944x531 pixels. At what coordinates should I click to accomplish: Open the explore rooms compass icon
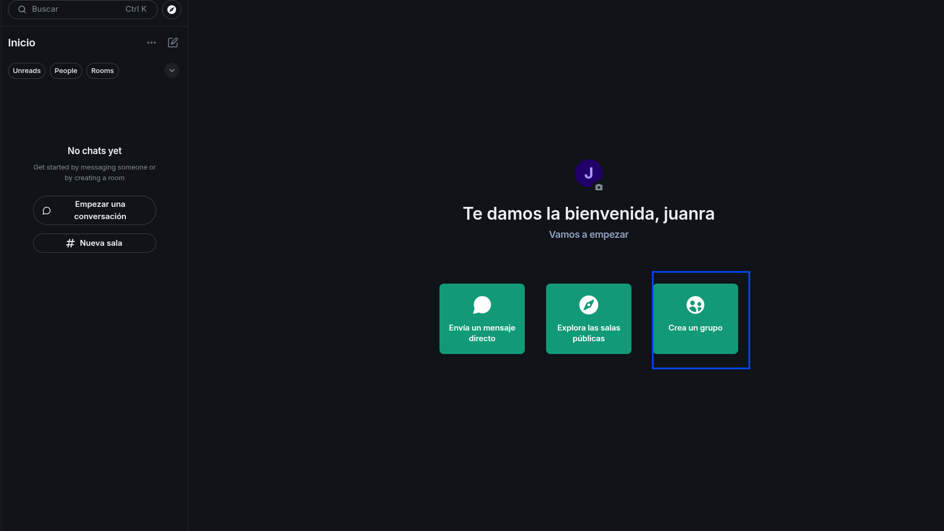tap(172, 10)
